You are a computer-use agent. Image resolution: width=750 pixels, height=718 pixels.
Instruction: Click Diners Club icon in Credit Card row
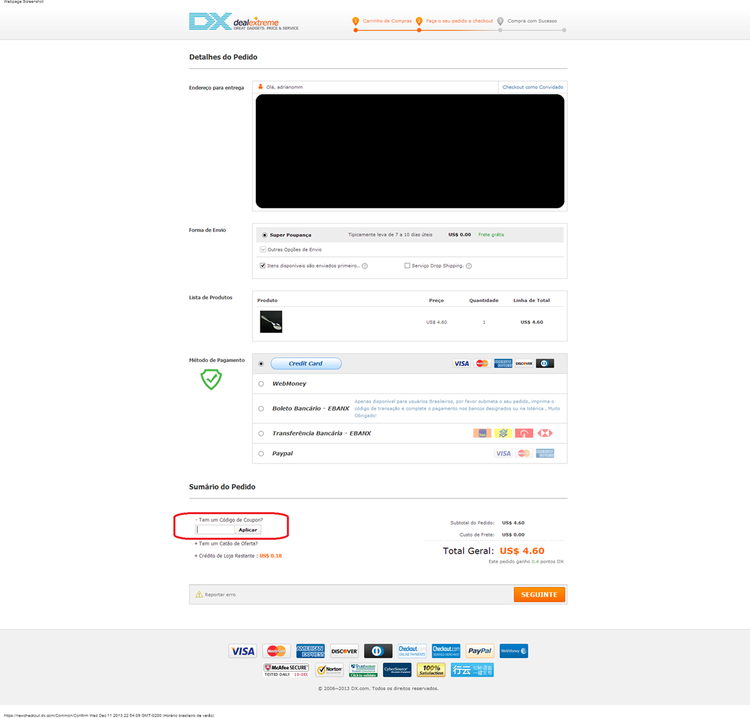[545, 363]
